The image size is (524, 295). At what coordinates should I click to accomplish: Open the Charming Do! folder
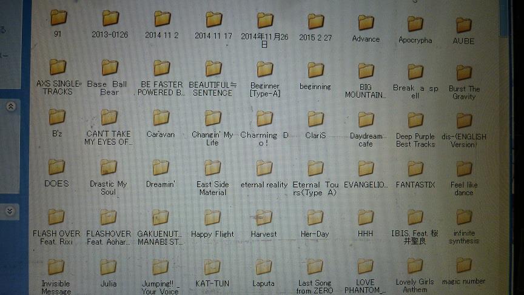coord(264,119)
